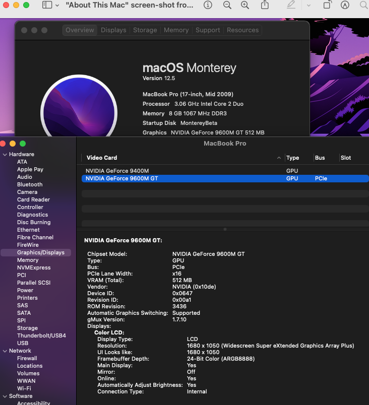
Task: Select Storage in the System Information sidebar
Action: [27, 328]
